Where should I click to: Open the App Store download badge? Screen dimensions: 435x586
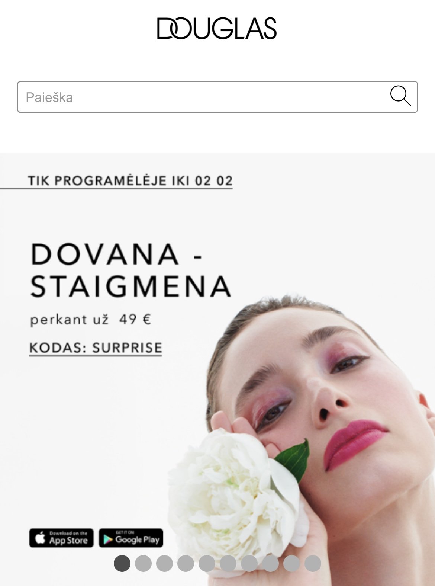point(61,538)
